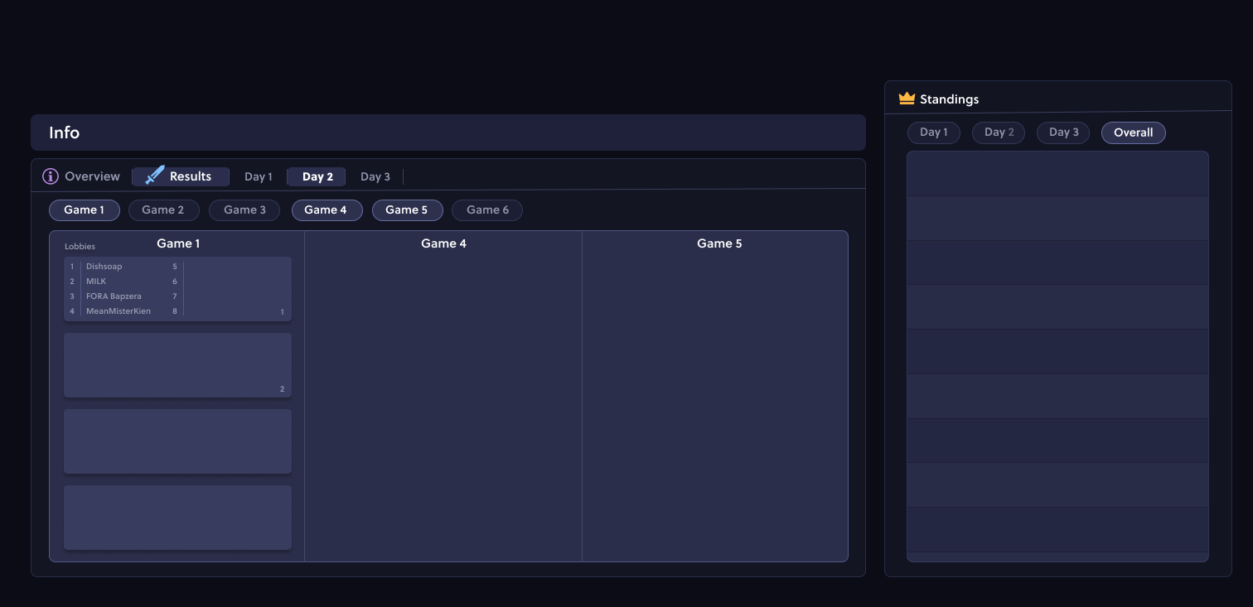Open the empty lobby 2 card
The width and height of the screenshot is (1253, 607).
[x=177, y=365]
